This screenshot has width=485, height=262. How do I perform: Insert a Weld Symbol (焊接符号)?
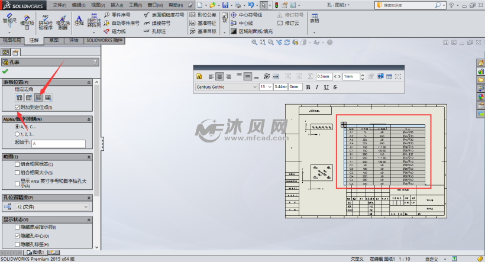tap(157, 23)
